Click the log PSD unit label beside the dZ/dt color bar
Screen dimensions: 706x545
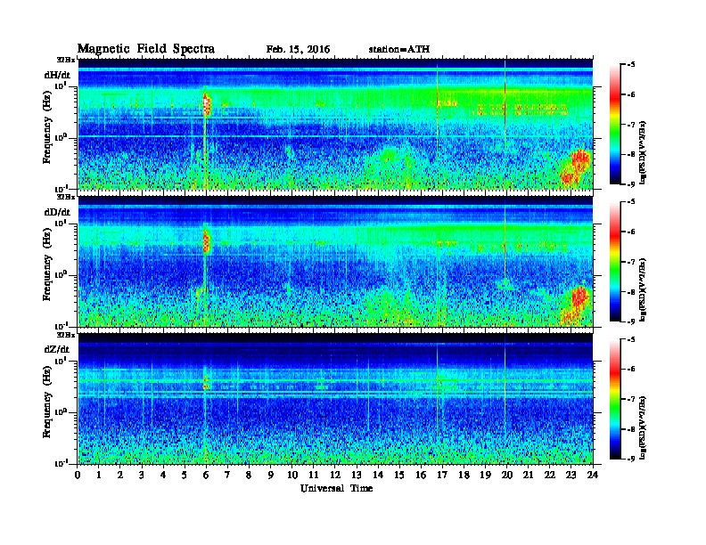tap(644, 427)
